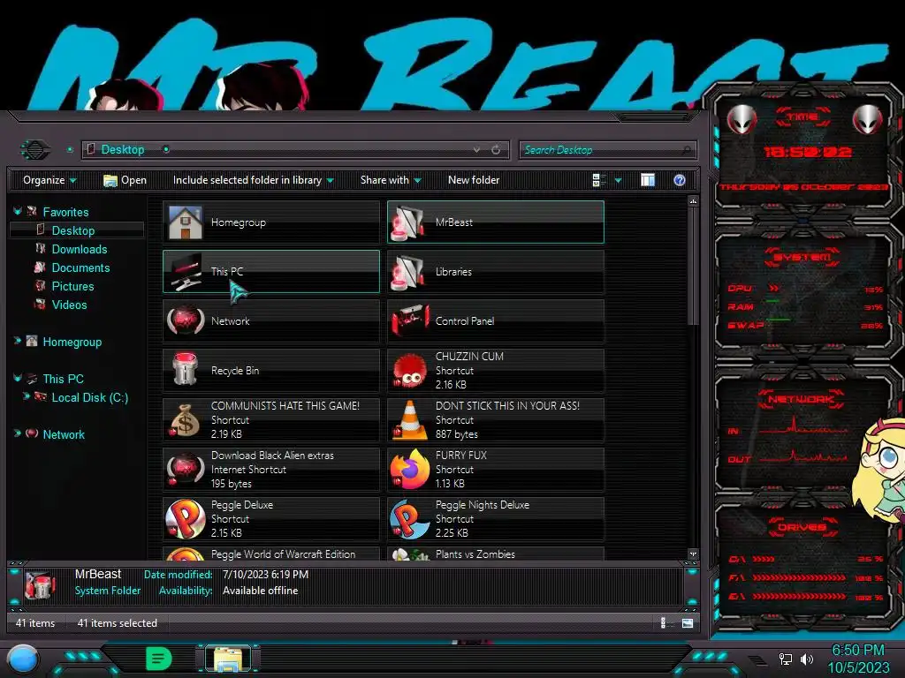
Task: Click the scrollbar up arrow
Action: [x=693, y=201]
